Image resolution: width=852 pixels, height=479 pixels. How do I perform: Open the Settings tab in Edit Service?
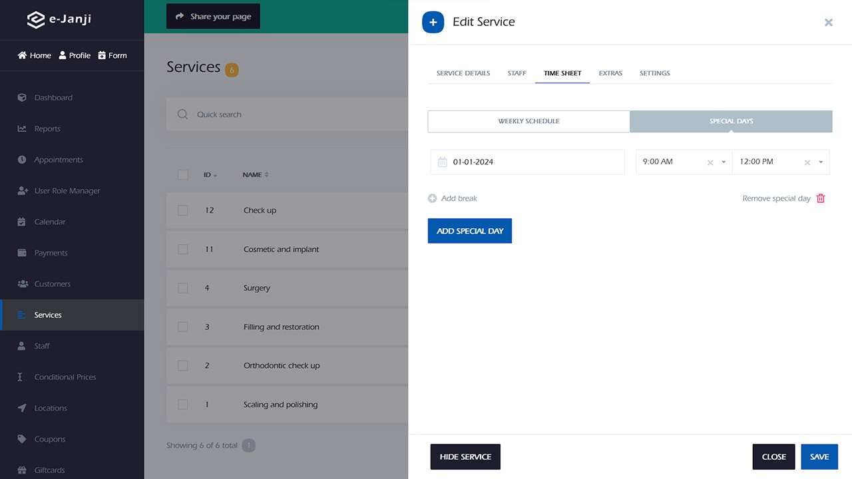coord(655,73)
